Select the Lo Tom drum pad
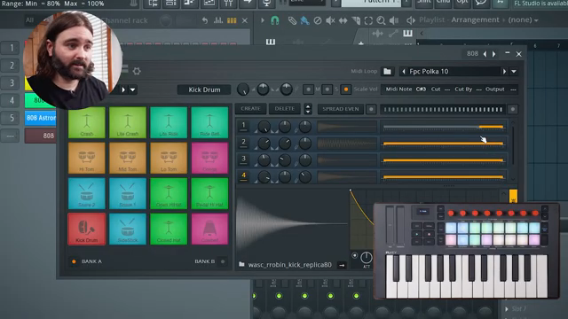568x319 pixels. [169, 158]
